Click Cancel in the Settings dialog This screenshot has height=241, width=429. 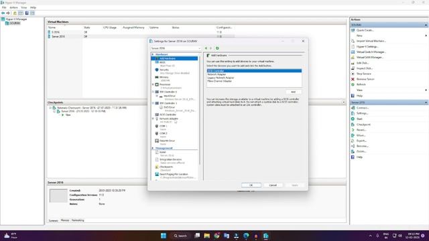pos(273,185)
